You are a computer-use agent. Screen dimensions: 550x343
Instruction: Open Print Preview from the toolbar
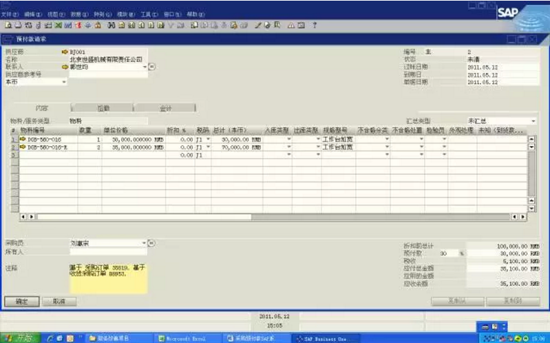click(x=8, y=25)
